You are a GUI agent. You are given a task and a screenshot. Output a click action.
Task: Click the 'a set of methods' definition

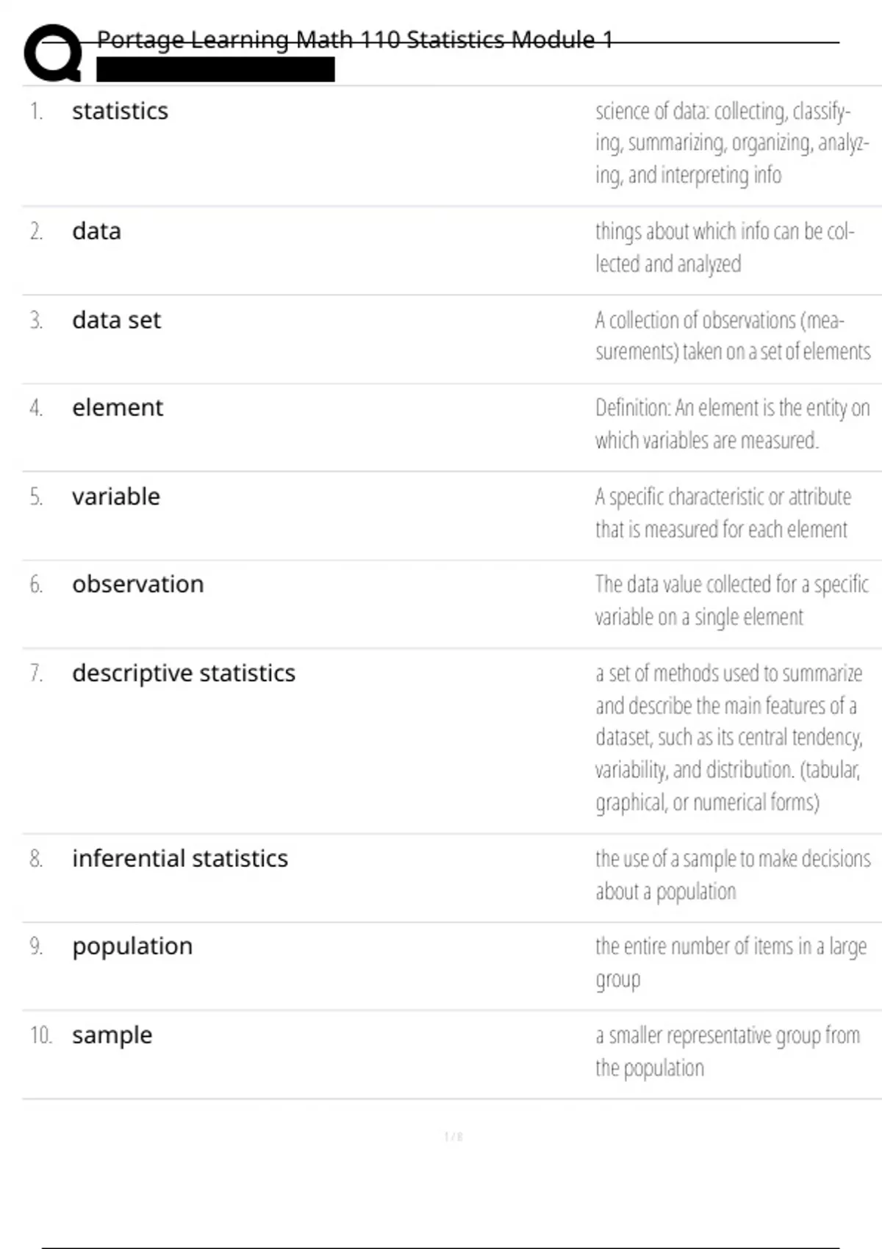pyautogui.click(x=728, y=738)
